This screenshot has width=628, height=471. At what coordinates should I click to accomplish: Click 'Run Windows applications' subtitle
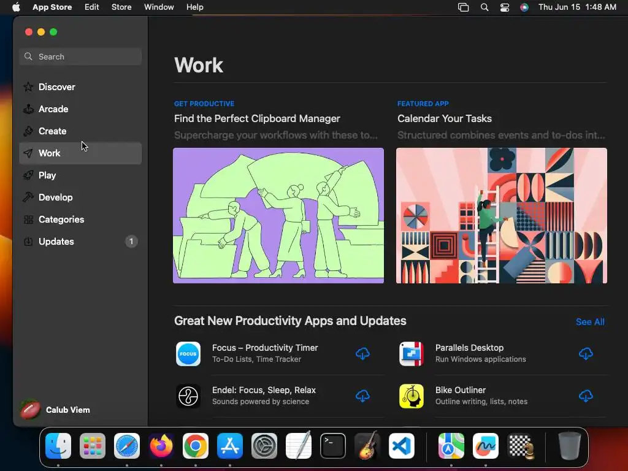[x=481, y=359]
